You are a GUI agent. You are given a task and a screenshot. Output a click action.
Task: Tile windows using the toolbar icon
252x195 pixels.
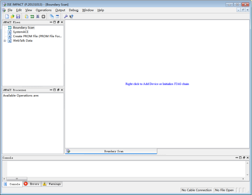57,16
